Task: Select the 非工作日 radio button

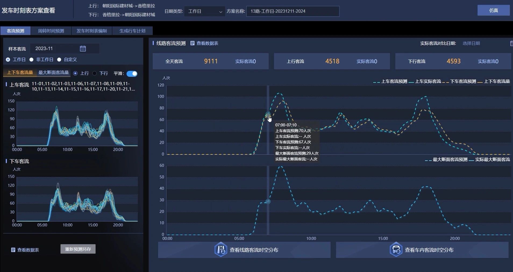Action: [x=32, y=60]
